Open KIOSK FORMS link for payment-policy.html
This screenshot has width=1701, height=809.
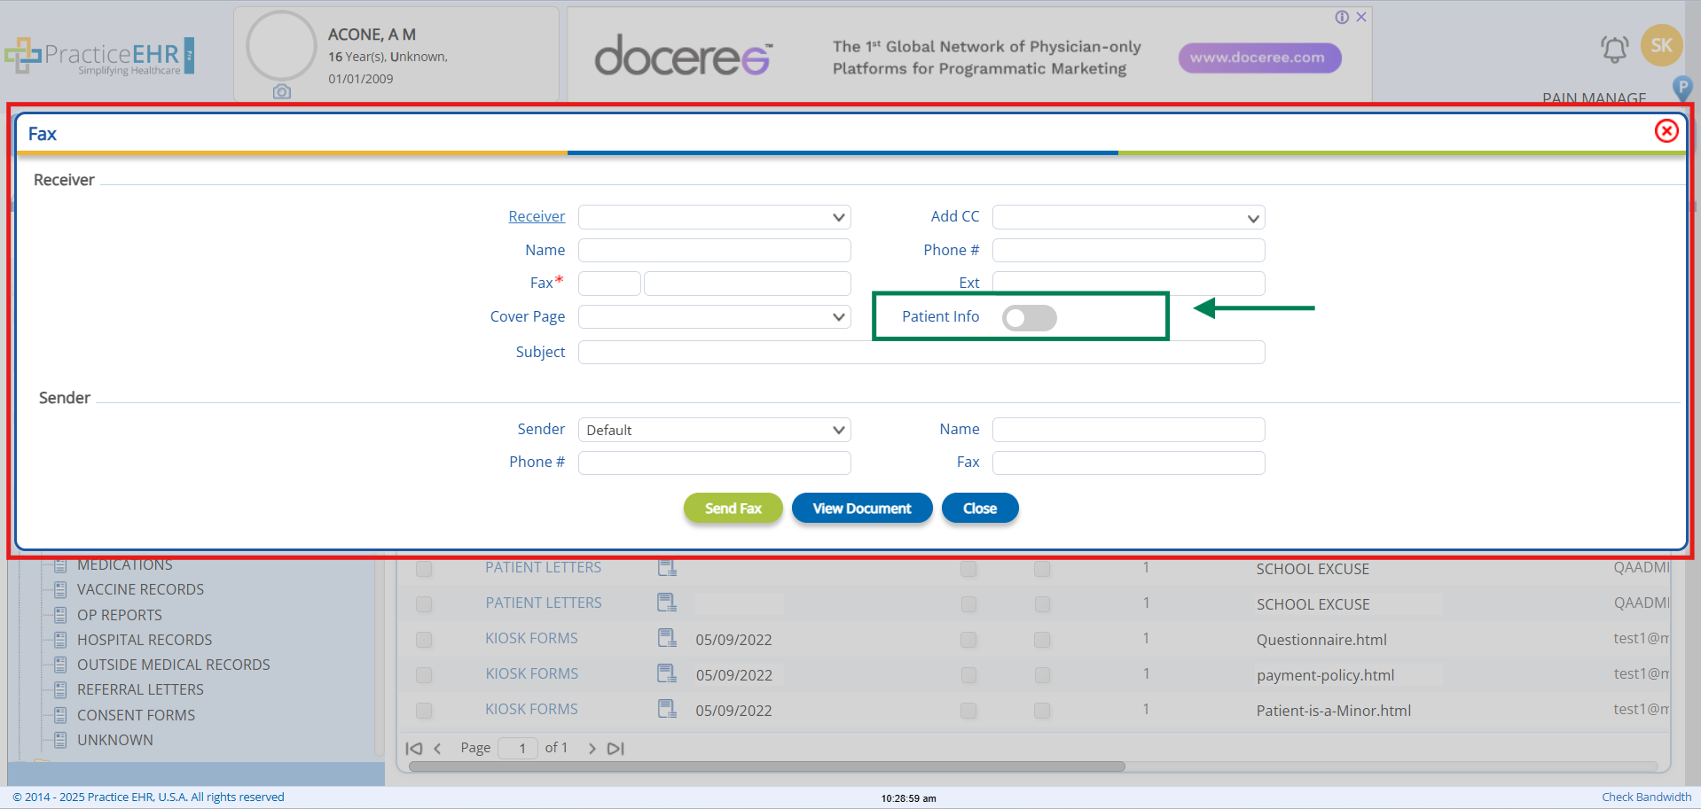531,673
